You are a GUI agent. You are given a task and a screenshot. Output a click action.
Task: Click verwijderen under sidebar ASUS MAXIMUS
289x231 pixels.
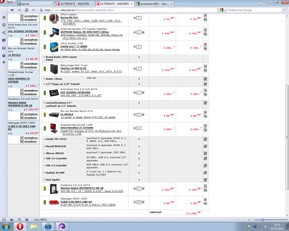[31, 90]
